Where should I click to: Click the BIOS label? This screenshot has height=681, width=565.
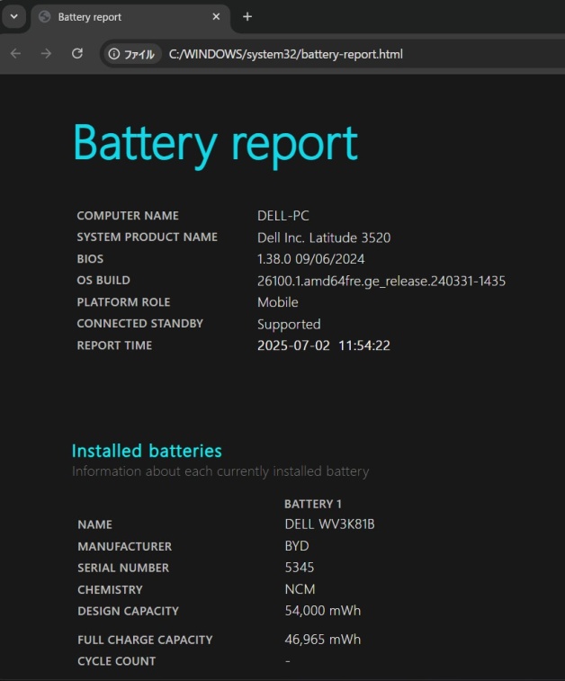90,259
